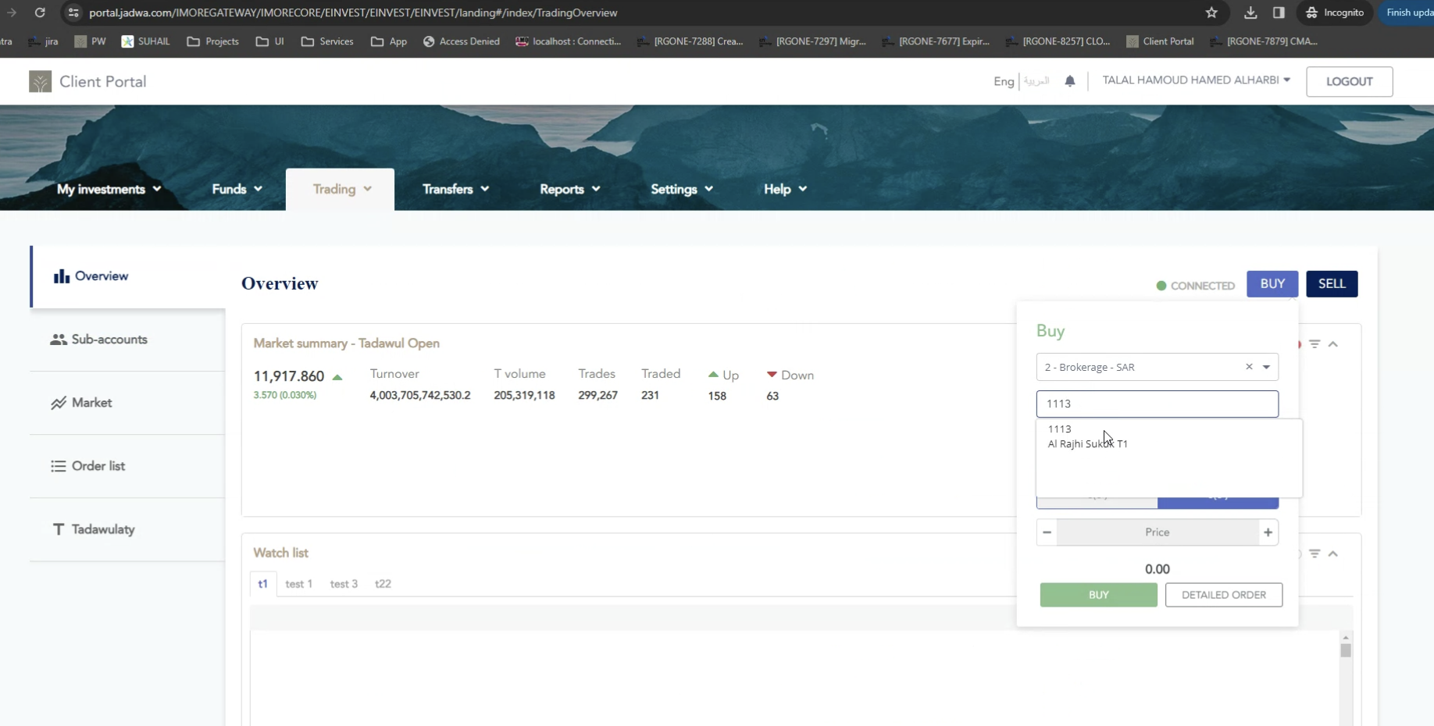Click the Watch list filter icon
The width and height of the screenshot is (1434, 726).
tap(1314, 553)
